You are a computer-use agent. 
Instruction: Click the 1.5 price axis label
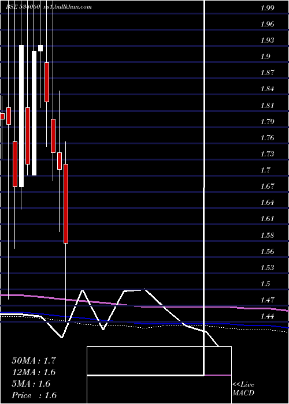265,284
